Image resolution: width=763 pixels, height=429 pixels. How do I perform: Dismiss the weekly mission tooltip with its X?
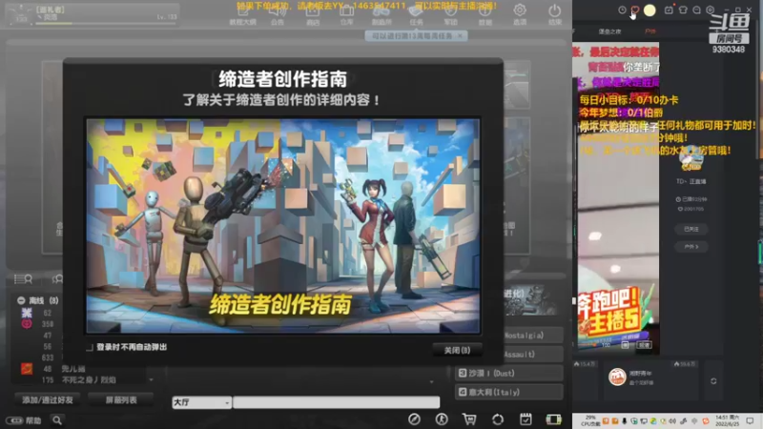coord(460,36)
